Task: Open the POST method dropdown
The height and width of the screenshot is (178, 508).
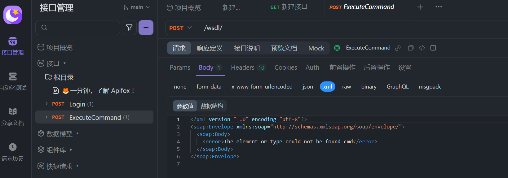Action: click(181, 28)
